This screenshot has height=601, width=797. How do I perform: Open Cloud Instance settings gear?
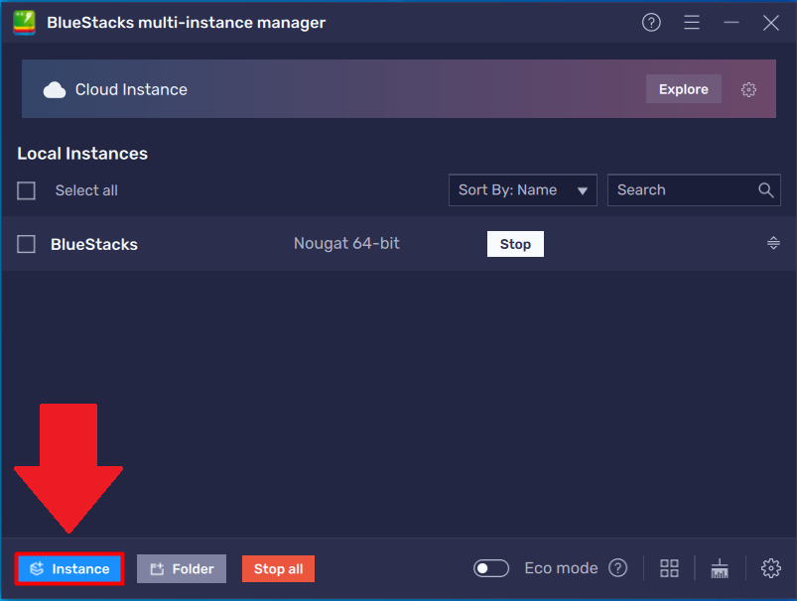[748, 90]
